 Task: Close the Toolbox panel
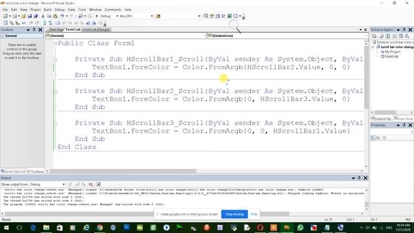pyautogui.click(x=40, y=30)
